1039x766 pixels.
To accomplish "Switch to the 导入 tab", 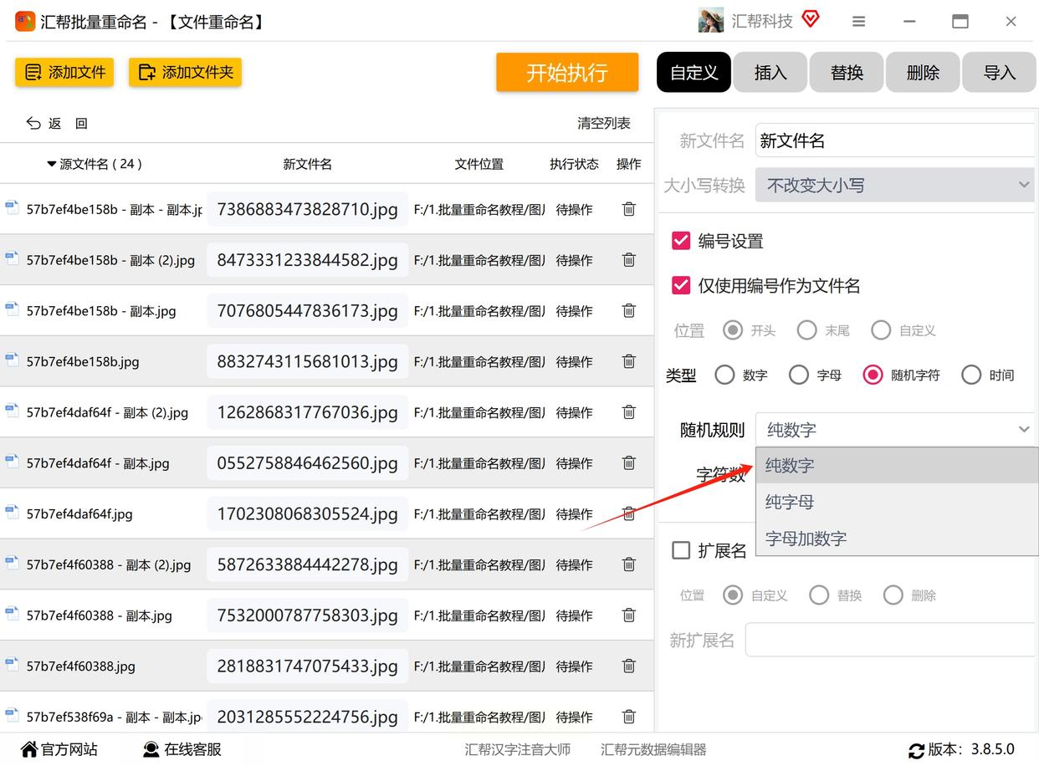I will pyautogui.click(x=999, y=73).
